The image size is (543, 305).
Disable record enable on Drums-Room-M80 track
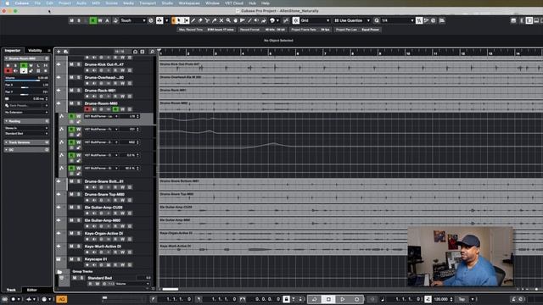(x=87, y=109)
